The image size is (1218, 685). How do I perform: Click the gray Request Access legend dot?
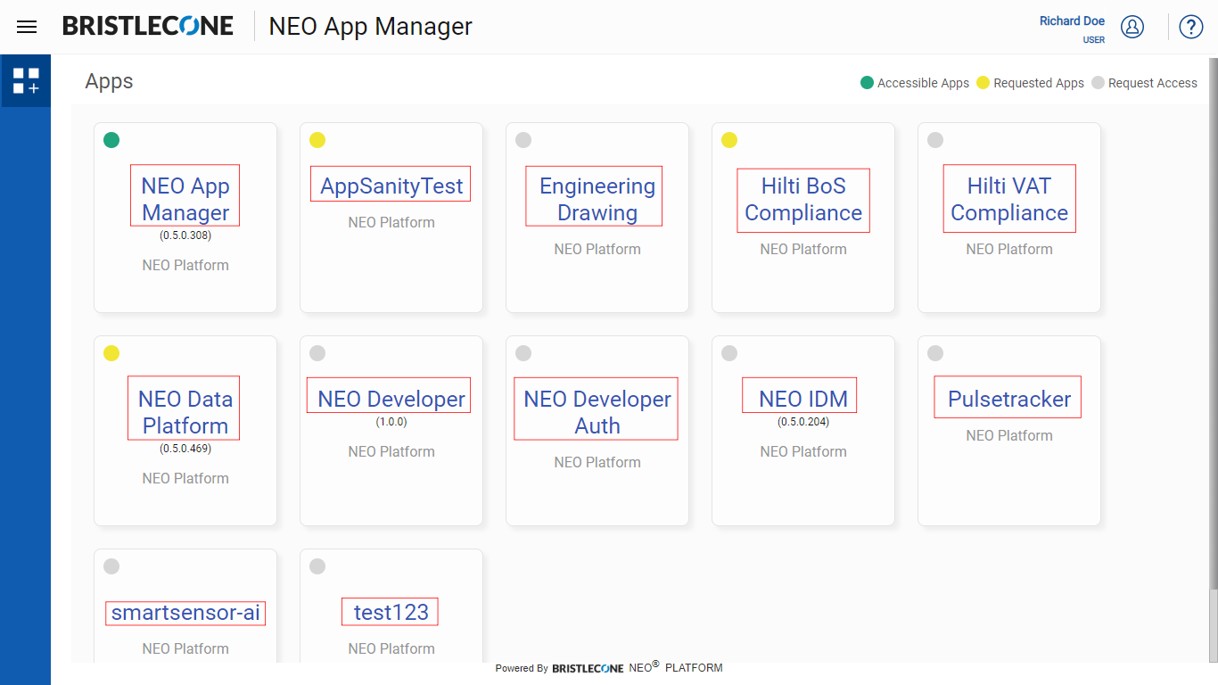pos(1098,83)
